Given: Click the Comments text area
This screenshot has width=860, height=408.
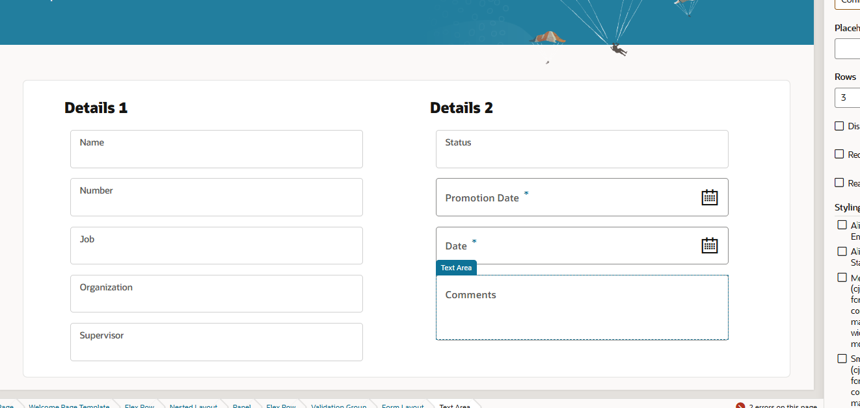Looking at the screenshot, I should pyautogui.click(x=582, y=307).
